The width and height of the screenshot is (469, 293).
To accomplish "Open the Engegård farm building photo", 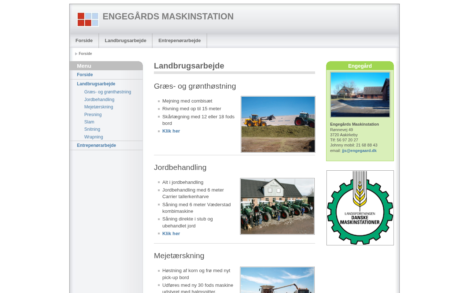I will pos(360,94).
